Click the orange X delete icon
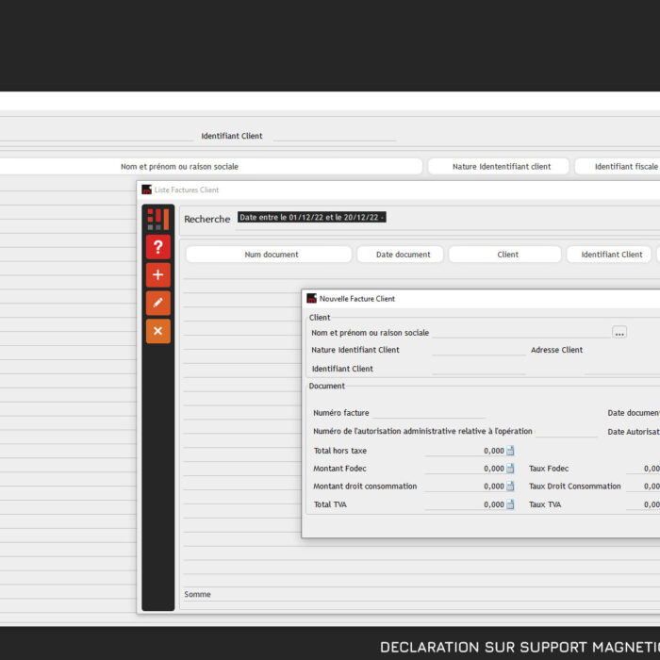Screen dimensions: 660x660 pyautogui.click(x=157, y=331)
